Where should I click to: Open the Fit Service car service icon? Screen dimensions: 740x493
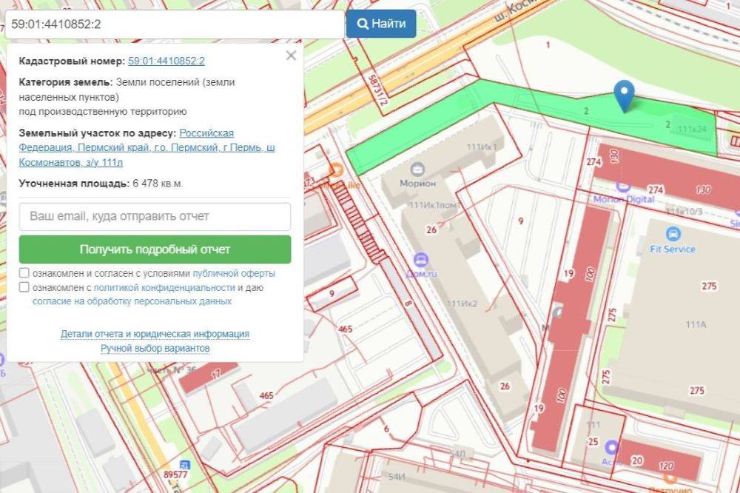(673, 234)
